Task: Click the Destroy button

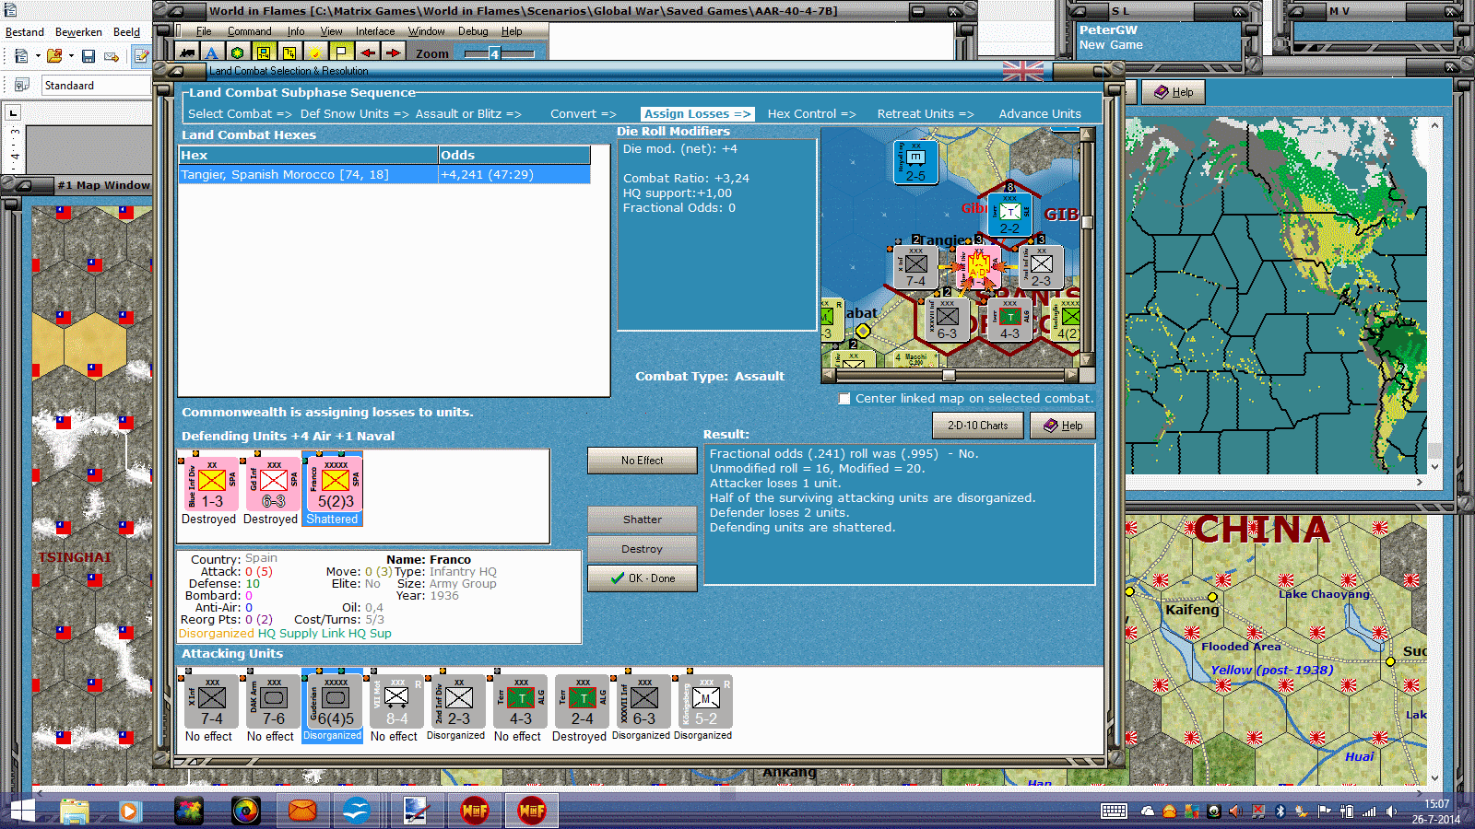Action: [642, 549]
